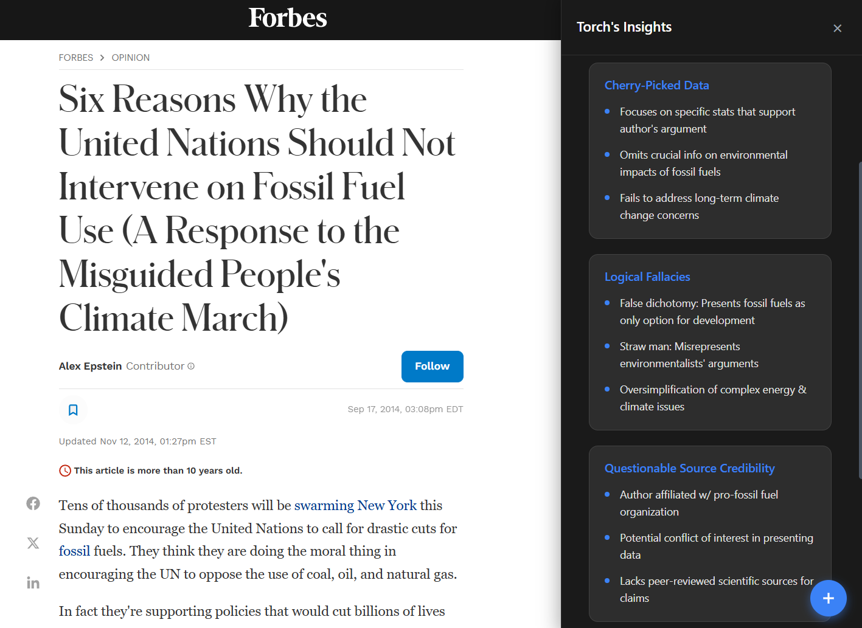Screen dimensions: 862x628
Task: Click 'This article is more than 10 years old' notice
Action: coord(158,471)
